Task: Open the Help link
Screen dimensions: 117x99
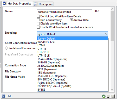Action: pyautogui.click(x=9, y=96)
